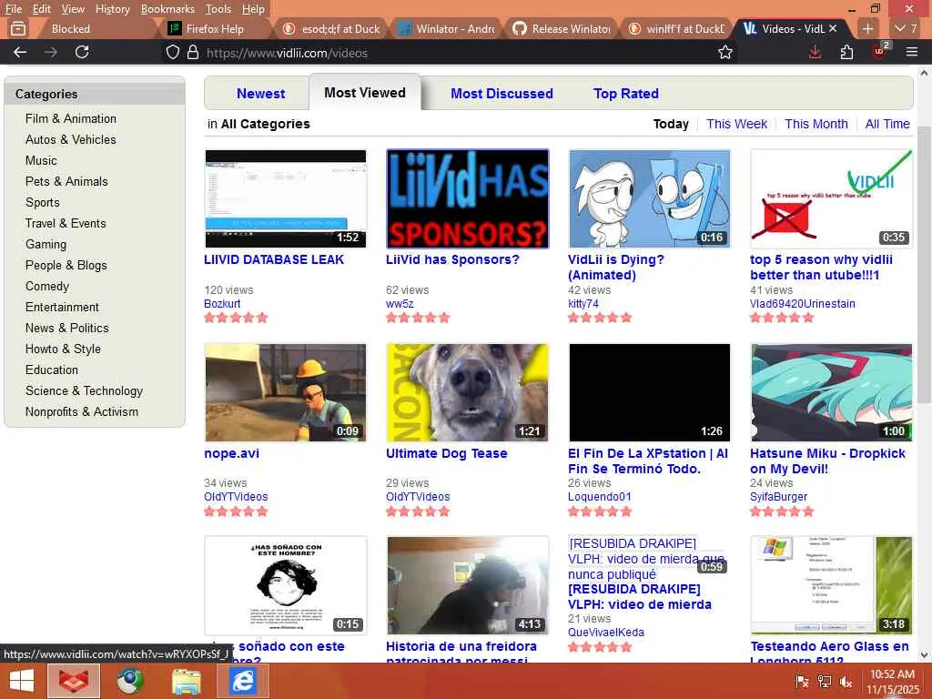Click the shield tracking protection icon
This screenshot has width=932, height=699.
click(x=172, y=52)
